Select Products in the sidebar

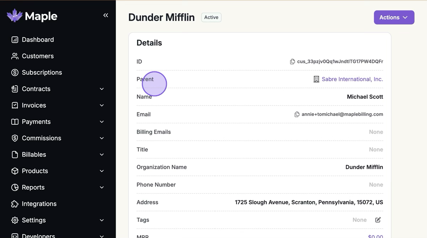tap(35, 171)
